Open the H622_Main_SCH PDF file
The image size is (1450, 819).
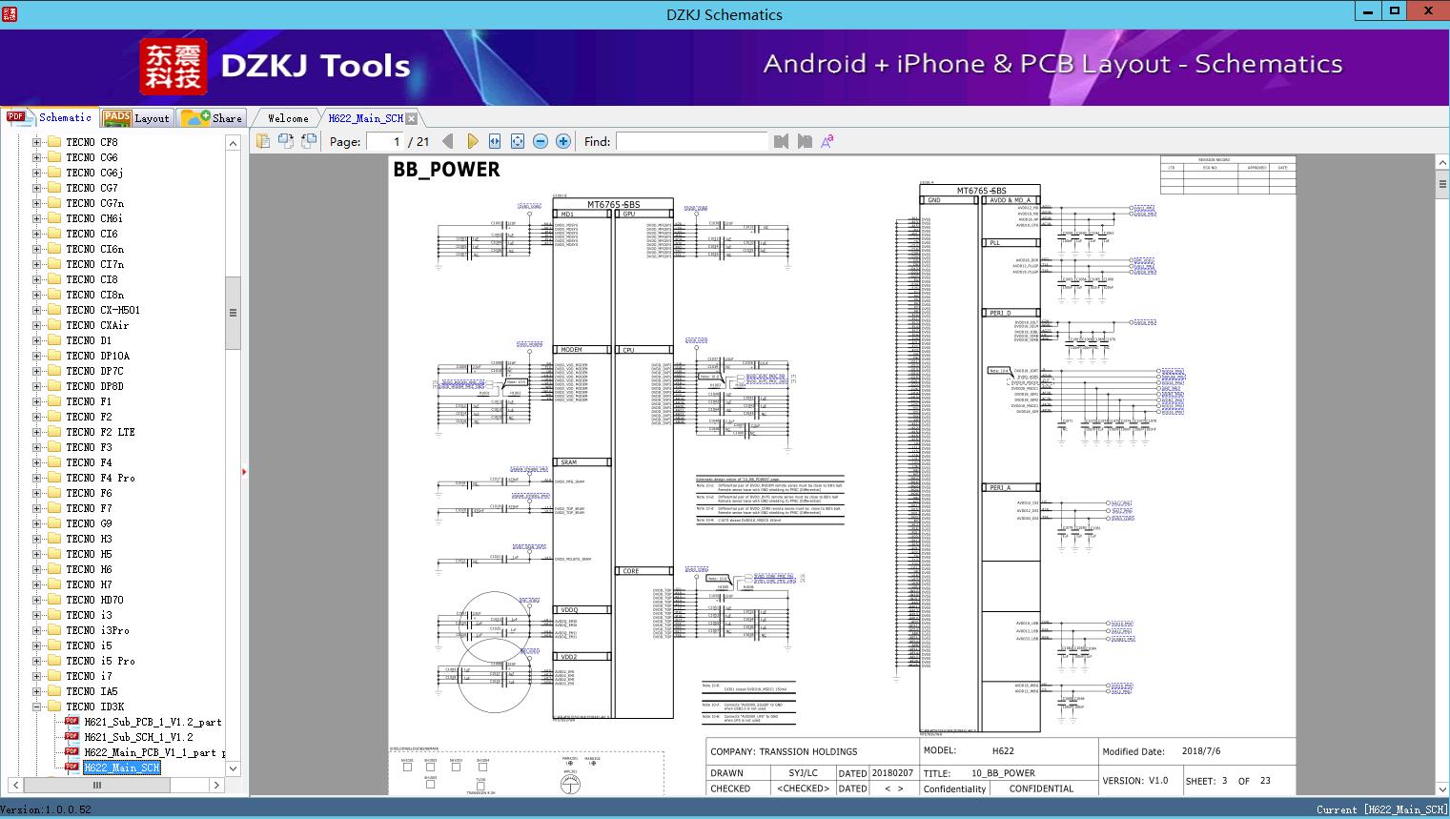[122, 768]
